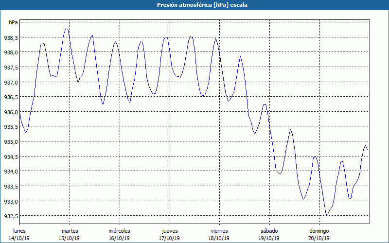Click the 20/10/19 date label
Viewport: 389px width, 243px height.
click(x=319, y=238)
